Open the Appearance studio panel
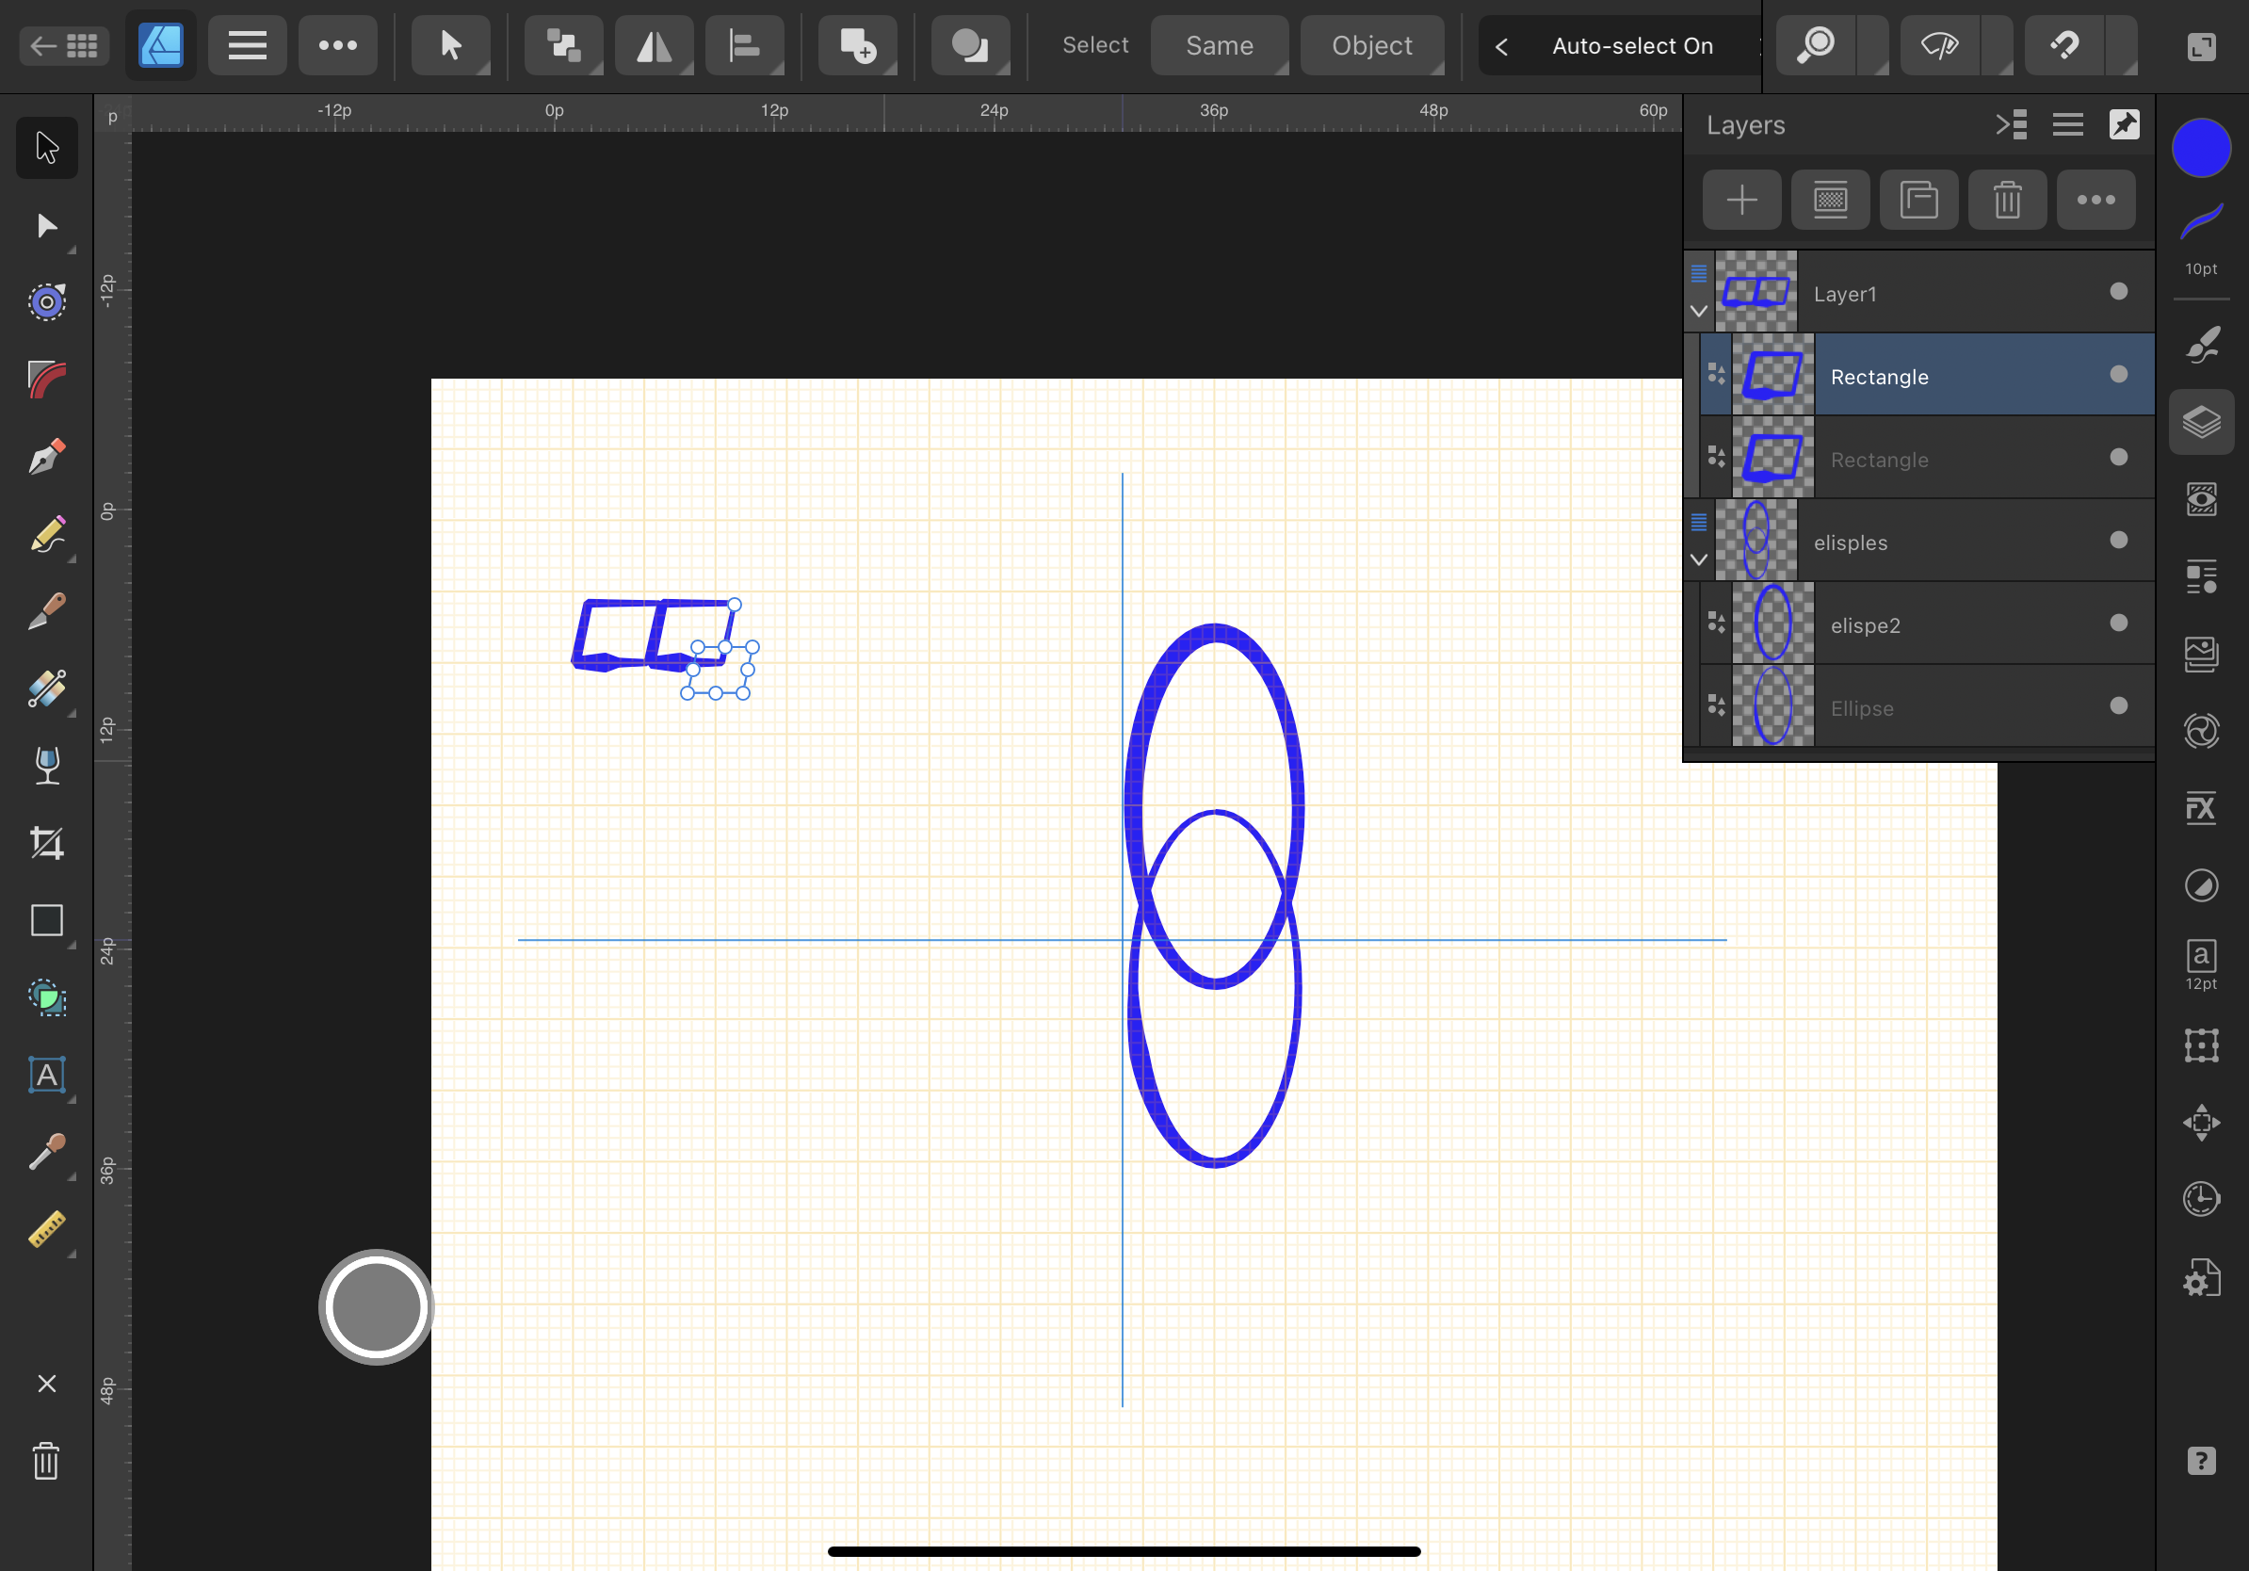The image size is (2249, 1571). [x=2201, y=499]
